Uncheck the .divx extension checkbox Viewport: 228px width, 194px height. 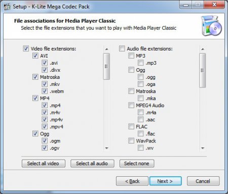pyautogui.click(x=45, y=70)
